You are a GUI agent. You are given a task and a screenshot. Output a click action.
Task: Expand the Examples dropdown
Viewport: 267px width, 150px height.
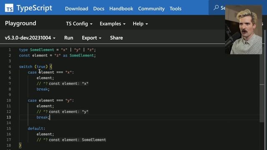(113, 24)
